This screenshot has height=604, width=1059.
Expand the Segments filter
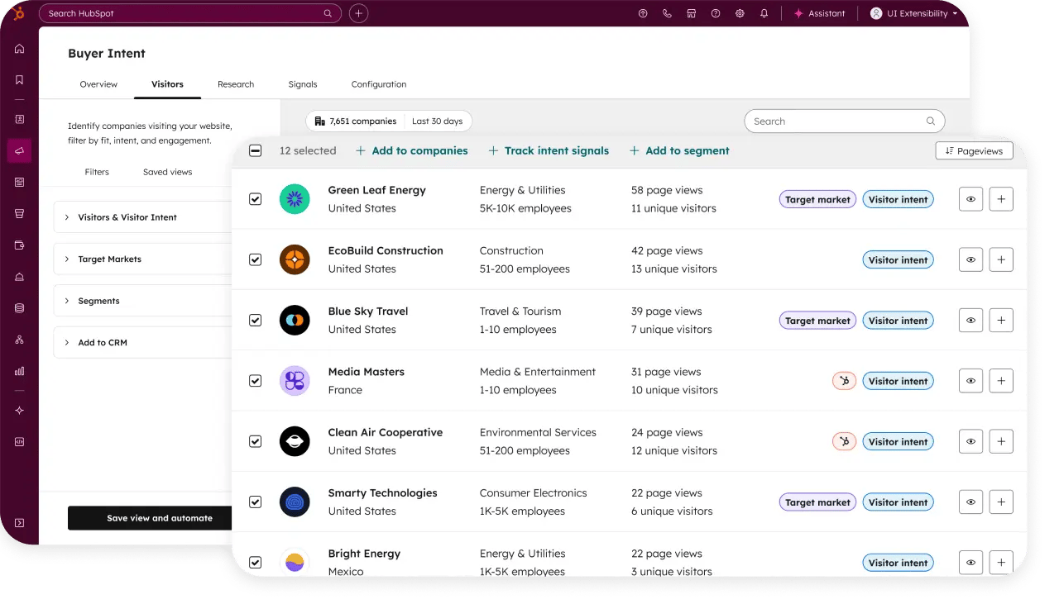pos(142,301)
